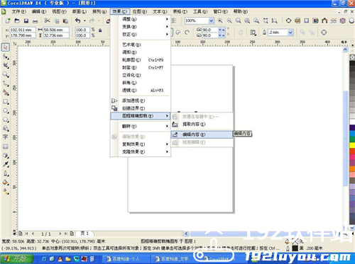
Task: Open the Undo history dropdown arrow
Action: click(x=84, y=21)
